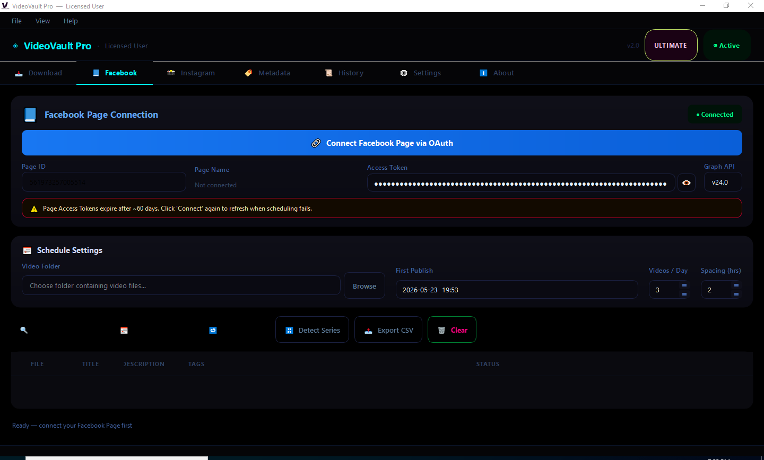Screen dimensions: 764x460
Task: Increase Spacing (hrs) value
Action: point(736,285)
